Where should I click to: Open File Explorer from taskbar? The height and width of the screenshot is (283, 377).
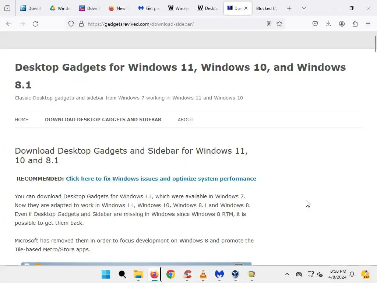(138, 274)
